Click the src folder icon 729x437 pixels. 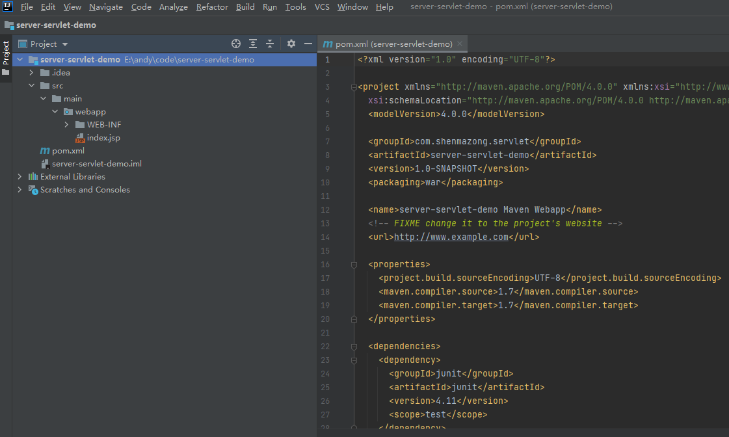[45, 86]
